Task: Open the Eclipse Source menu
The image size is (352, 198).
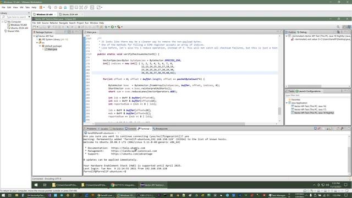Action: pyautogui.click(x=45, y=23)
